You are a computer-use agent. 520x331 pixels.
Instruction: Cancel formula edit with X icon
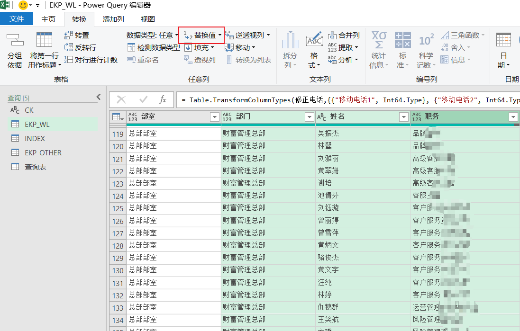click(121, 99)
